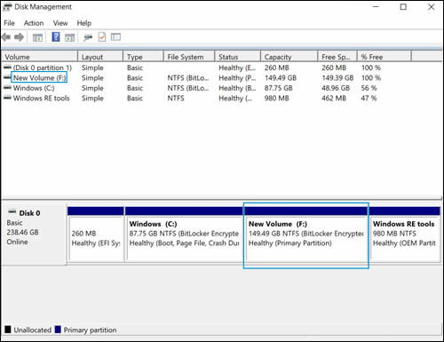
Task: Click the 56 % free cell
Action: 369,88
